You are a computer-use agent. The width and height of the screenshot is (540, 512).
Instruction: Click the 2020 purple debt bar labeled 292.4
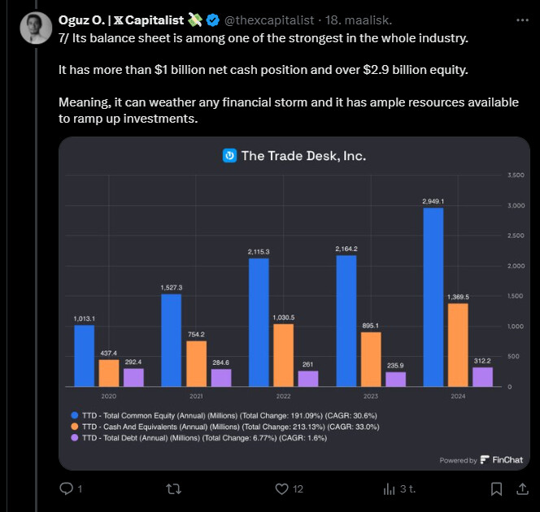click(133, 377)
